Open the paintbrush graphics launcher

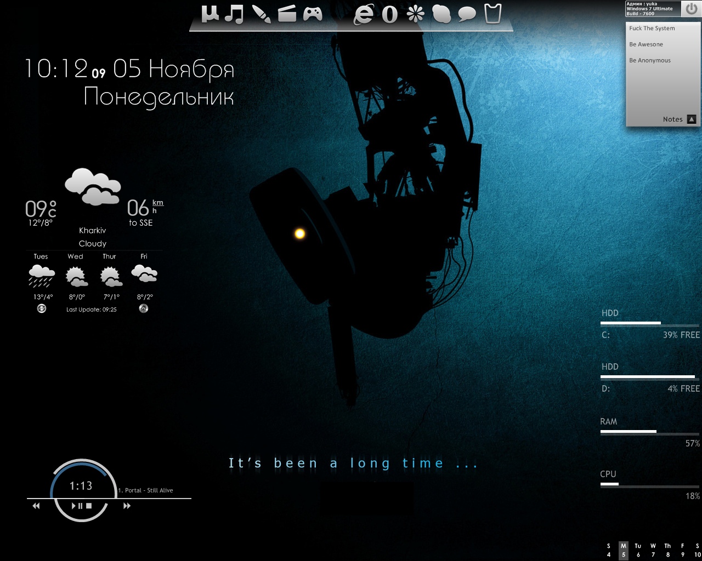coord(261,14)
